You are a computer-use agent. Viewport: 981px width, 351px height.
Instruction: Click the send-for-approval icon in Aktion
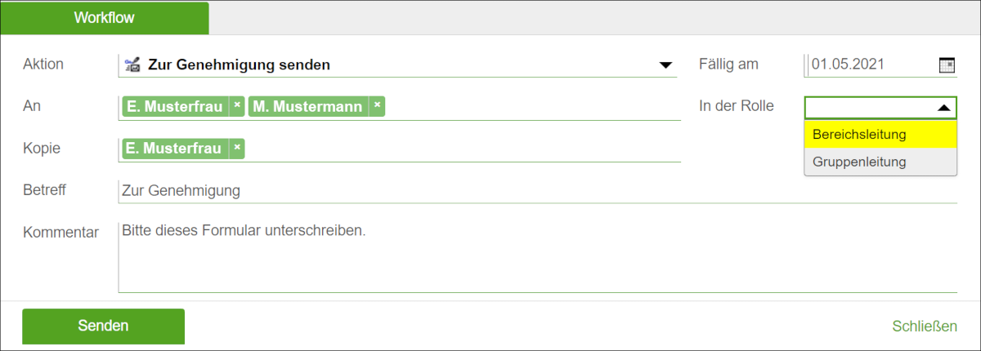click(132, 64)
